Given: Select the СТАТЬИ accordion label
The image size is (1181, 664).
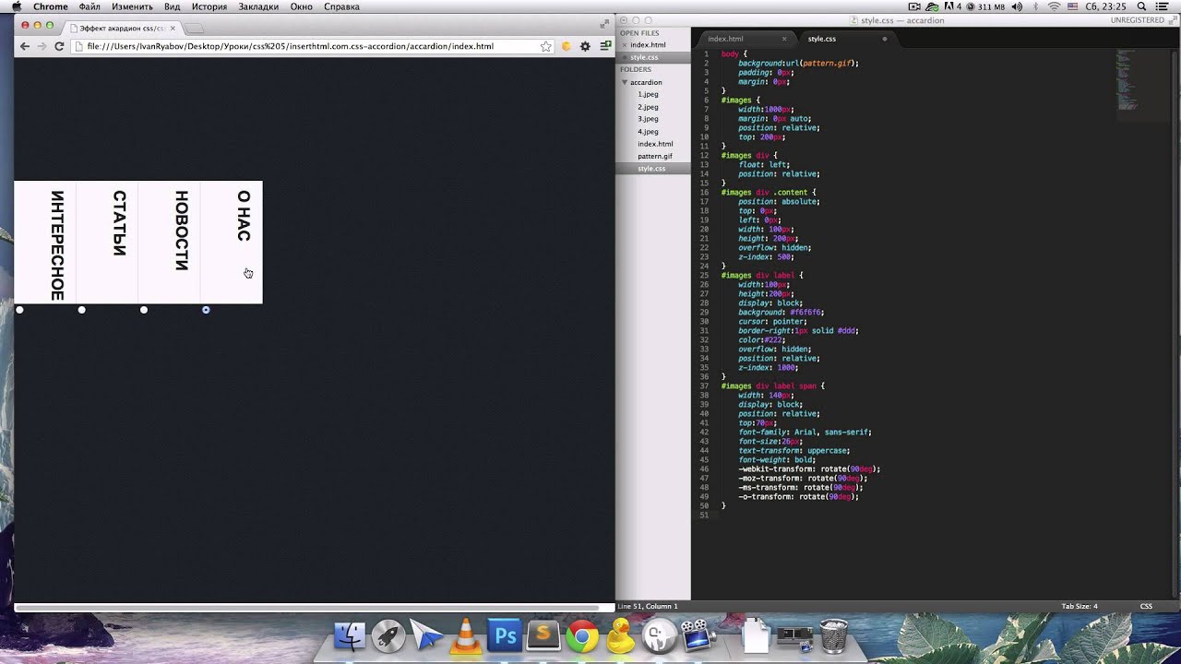Looking at the screenshot, I should tap(107, 242).
